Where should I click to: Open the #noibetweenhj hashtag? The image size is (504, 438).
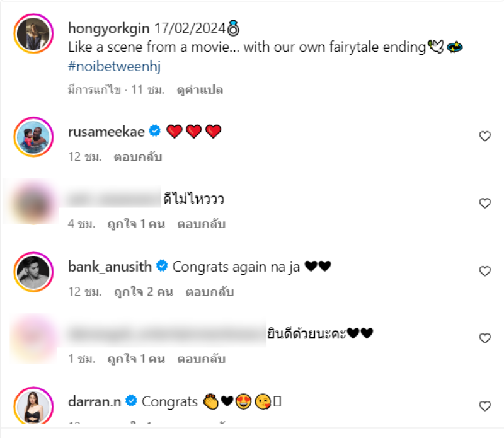click(x=114, y=66)
